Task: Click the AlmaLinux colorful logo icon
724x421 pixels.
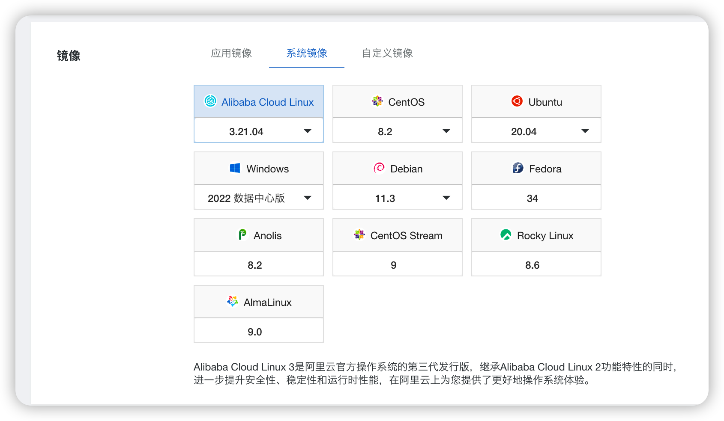Action: tap(233, 301)
